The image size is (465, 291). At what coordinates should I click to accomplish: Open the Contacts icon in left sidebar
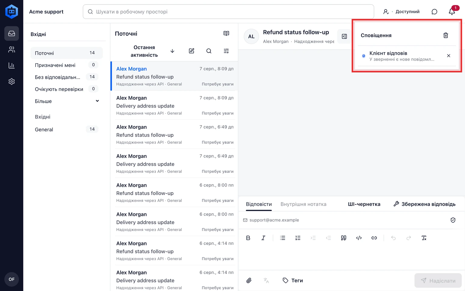click(12, 49)
